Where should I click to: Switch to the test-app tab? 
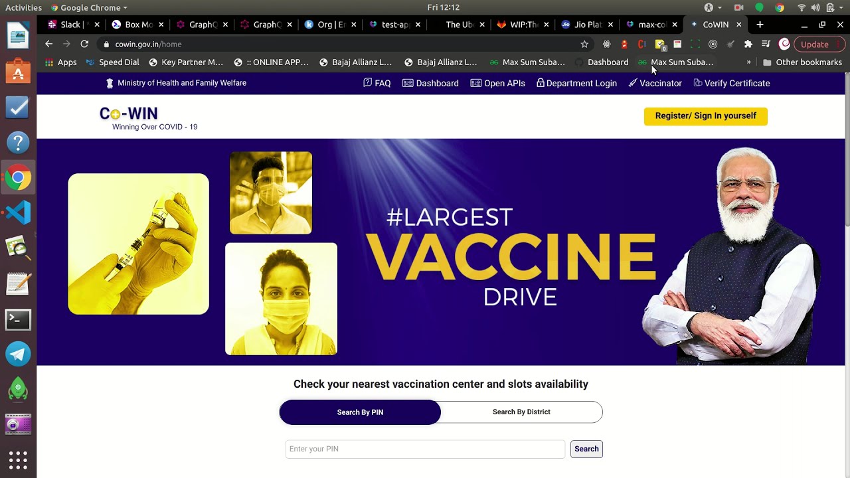coord(395,25)
